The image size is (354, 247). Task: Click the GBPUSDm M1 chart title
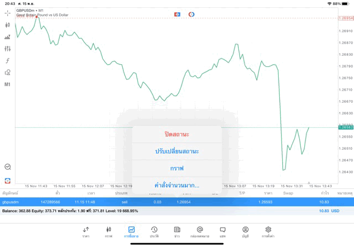click(x=30, y=10)
